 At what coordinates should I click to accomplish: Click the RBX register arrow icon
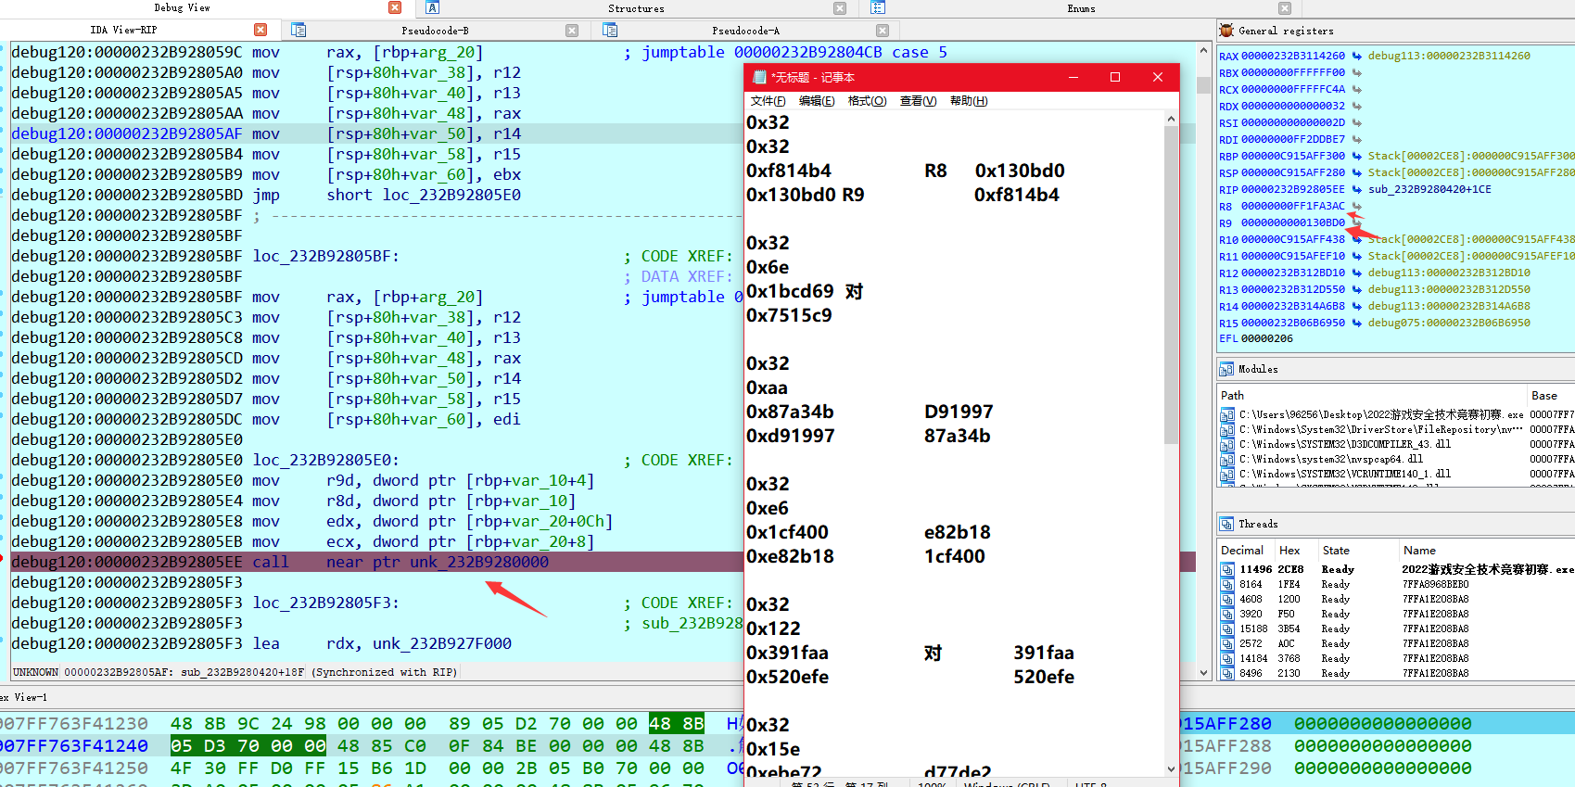point(1356,72)
